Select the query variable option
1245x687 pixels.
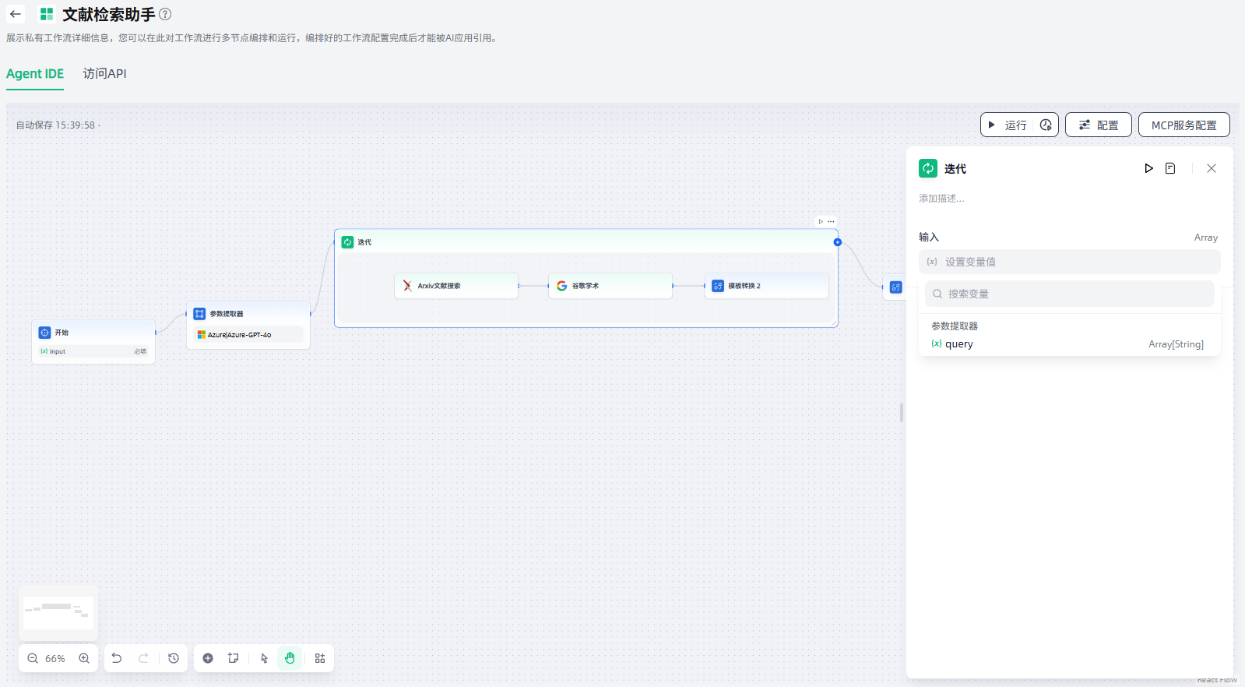pyautogui.click(x=959, y=344)
